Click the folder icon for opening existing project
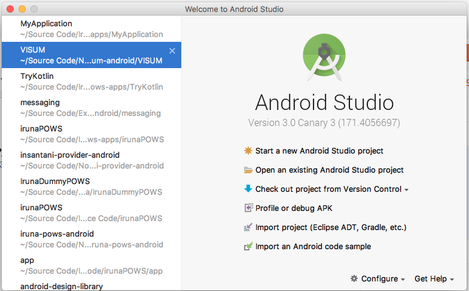Viewport: 469px width, 291px height. pos(248,170)
